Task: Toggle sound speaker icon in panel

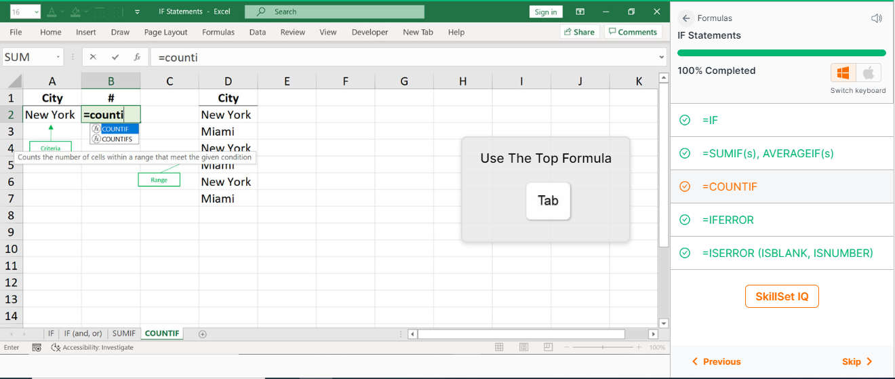Action: pos(877,18)
